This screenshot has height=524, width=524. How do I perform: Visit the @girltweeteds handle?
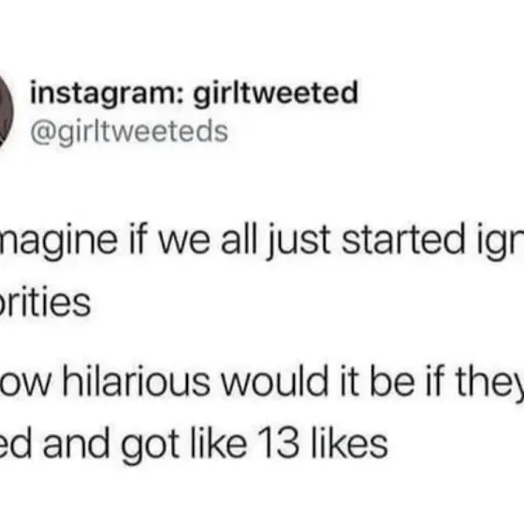129,133
